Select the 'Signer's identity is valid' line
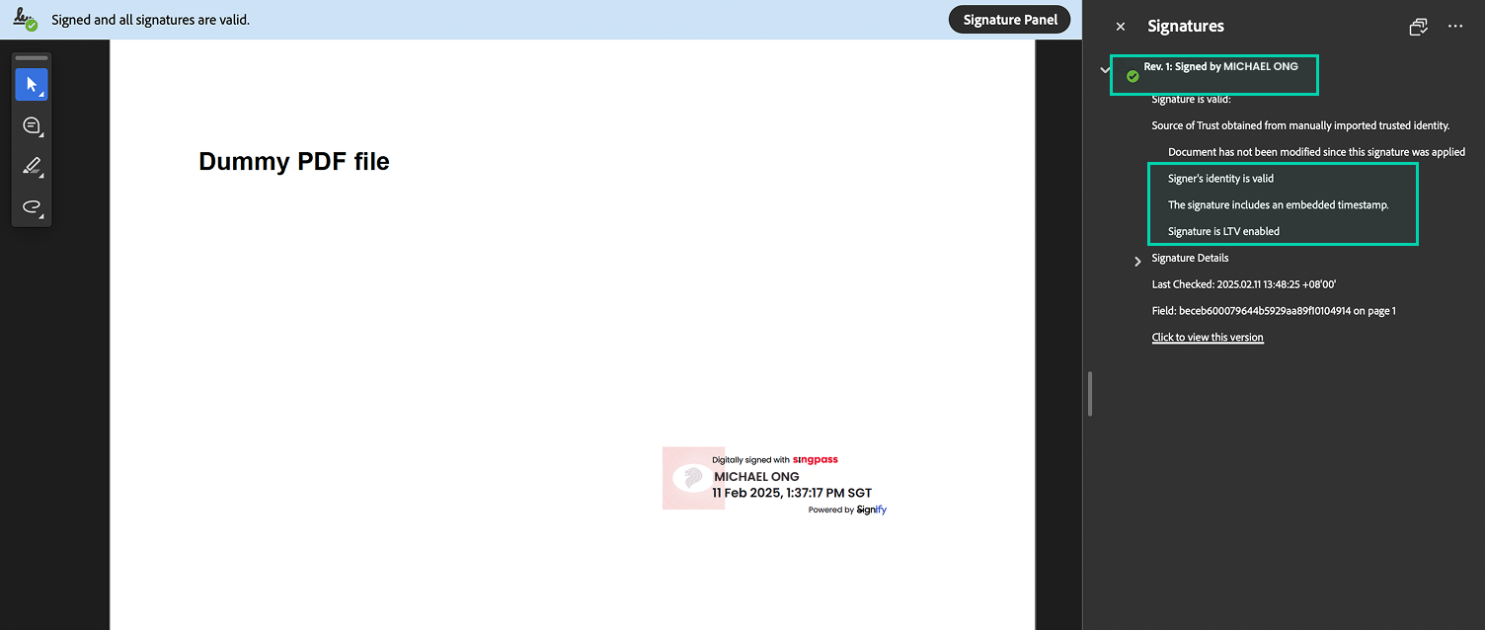The height and width of the screenshot is (630, 1485). click(1220, 179)
